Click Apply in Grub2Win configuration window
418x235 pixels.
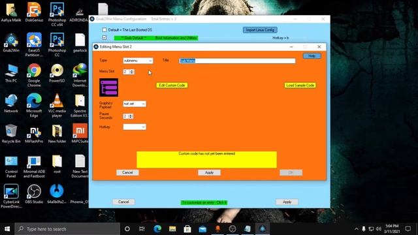(x=287, y=202)
